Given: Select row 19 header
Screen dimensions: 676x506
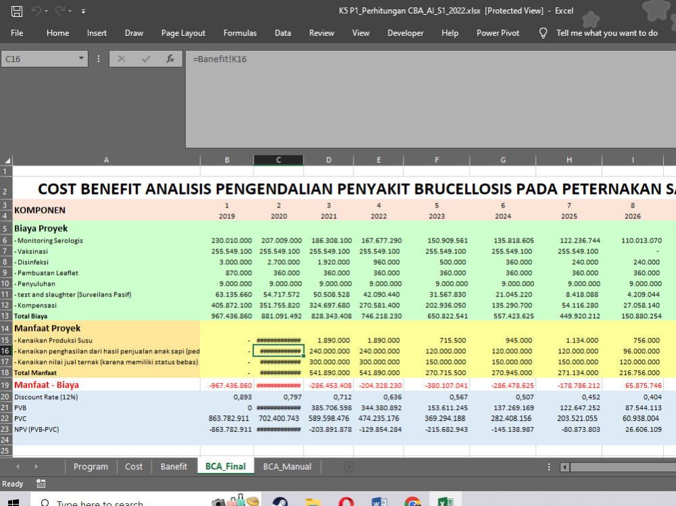Looking at the screenshot, I should pyautogui.click(x=6, y=384).
